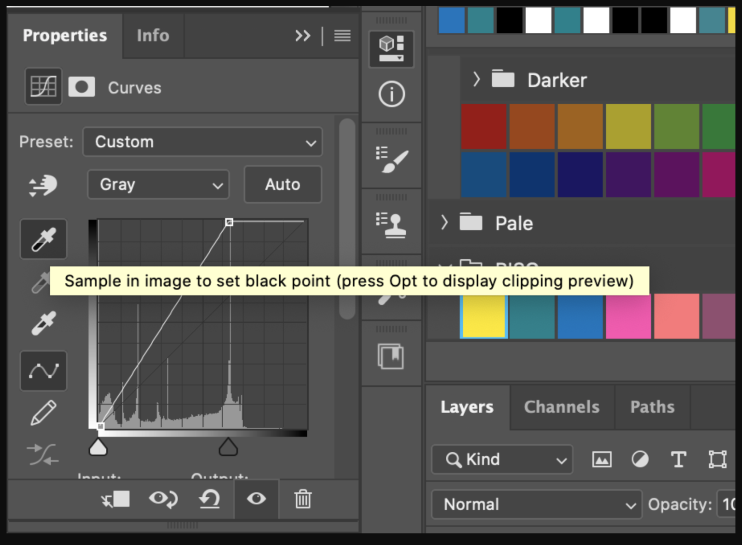Screen dimensions: 742x545
Task: Open the Info panel from the icon sidebar
Action: pos(391,95)
